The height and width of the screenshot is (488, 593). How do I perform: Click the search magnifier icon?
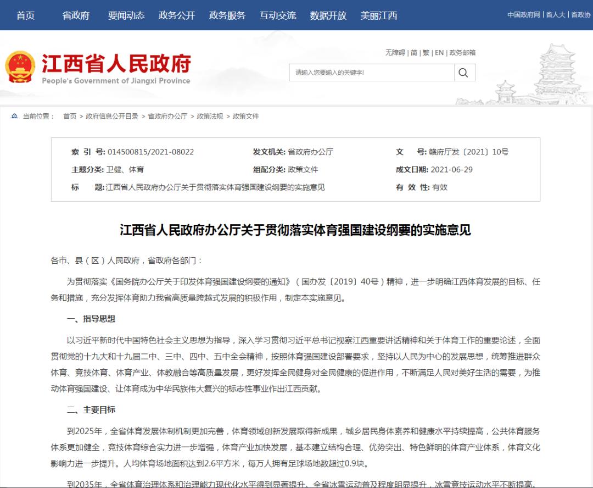(463, 73)
